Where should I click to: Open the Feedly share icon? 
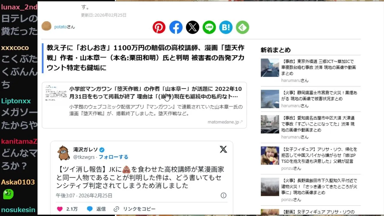coord(242,27)
